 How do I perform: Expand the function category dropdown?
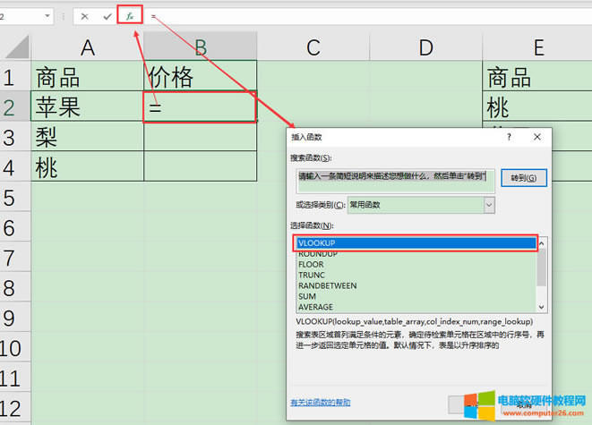pyautogui.click(x=489, y=205)
